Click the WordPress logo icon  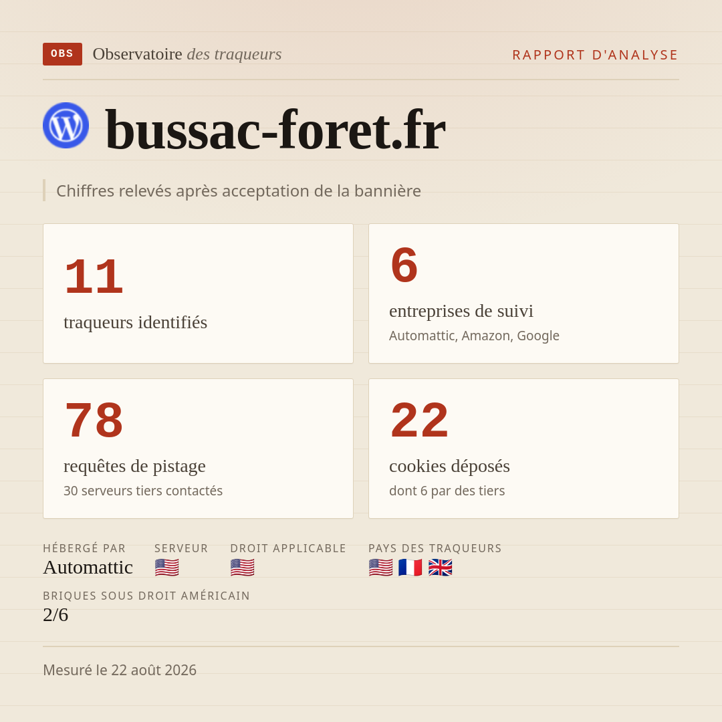pos(66,125)
